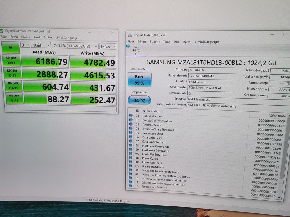Select the Percentage Used status icon
This screenshot has width=290, height=217.
131,132
